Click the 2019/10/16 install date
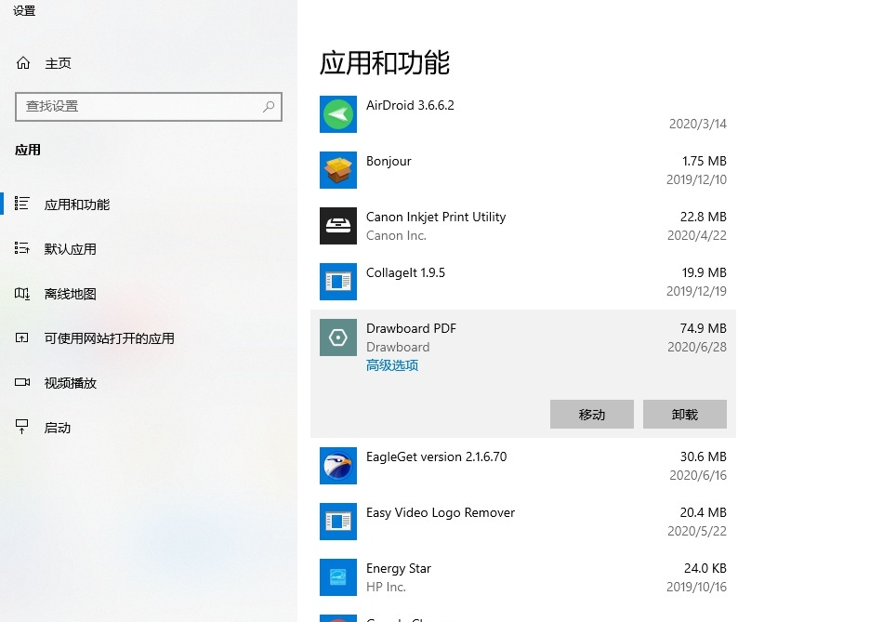The width and height of the screenshot is (896, 622). pos(696,587)
